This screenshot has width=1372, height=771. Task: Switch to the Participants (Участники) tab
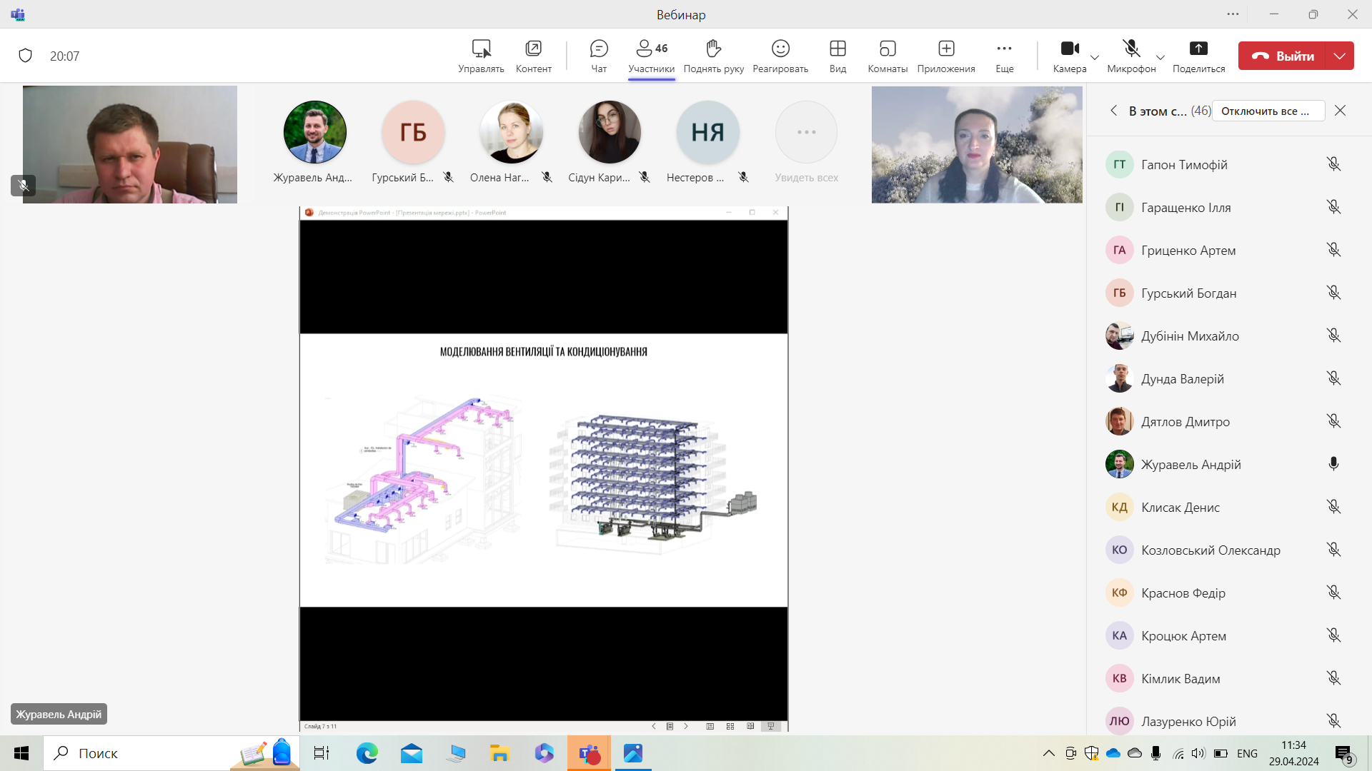(x=651, y=56)
